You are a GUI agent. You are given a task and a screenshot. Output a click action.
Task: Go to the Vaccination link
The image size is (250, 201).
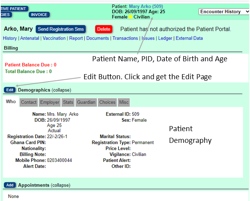click(x=54, y=38)
